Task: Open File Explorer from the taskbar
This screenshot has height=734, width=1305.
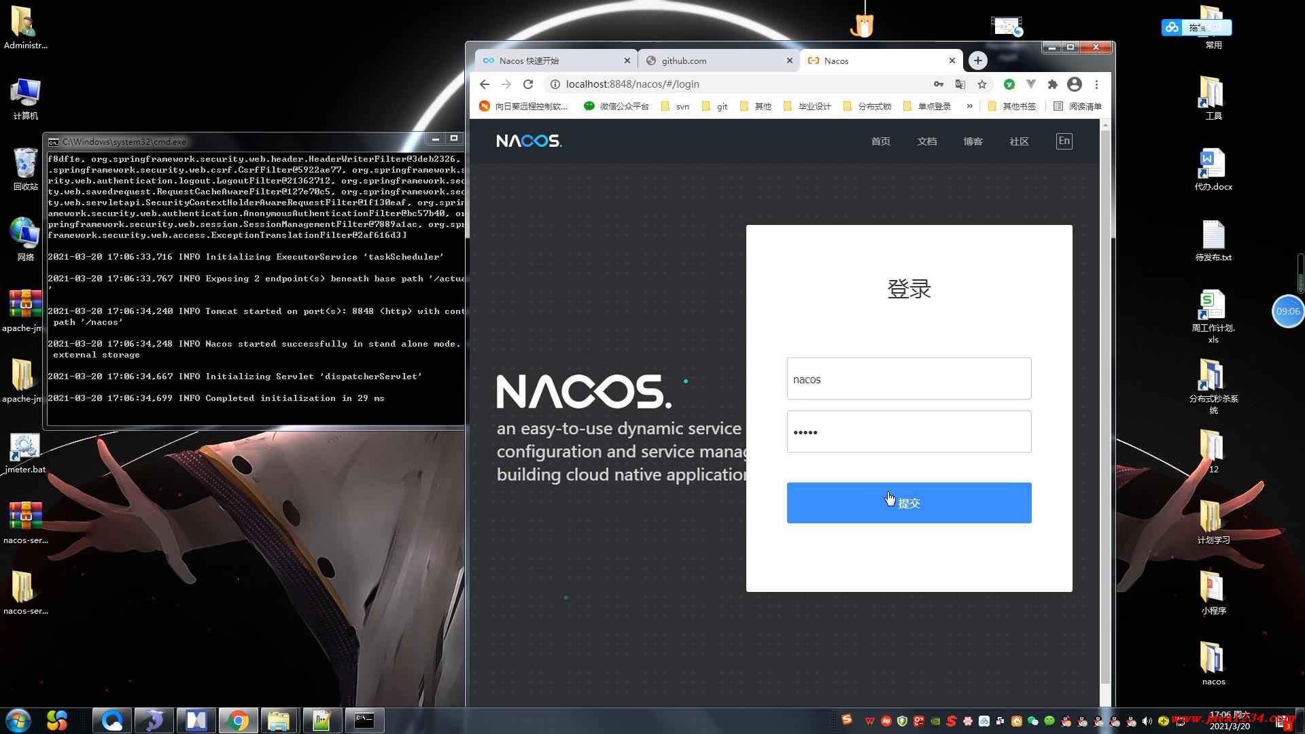Action: tap(279, 720)
